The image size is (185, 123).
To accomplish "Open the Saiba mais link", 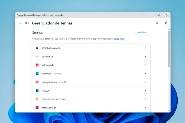I will click(119, 39).
